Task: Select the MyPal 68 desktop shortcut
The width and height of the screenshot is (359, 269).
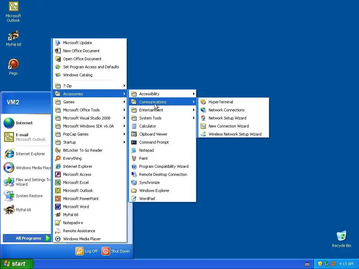Action: [x=13, y=39]
